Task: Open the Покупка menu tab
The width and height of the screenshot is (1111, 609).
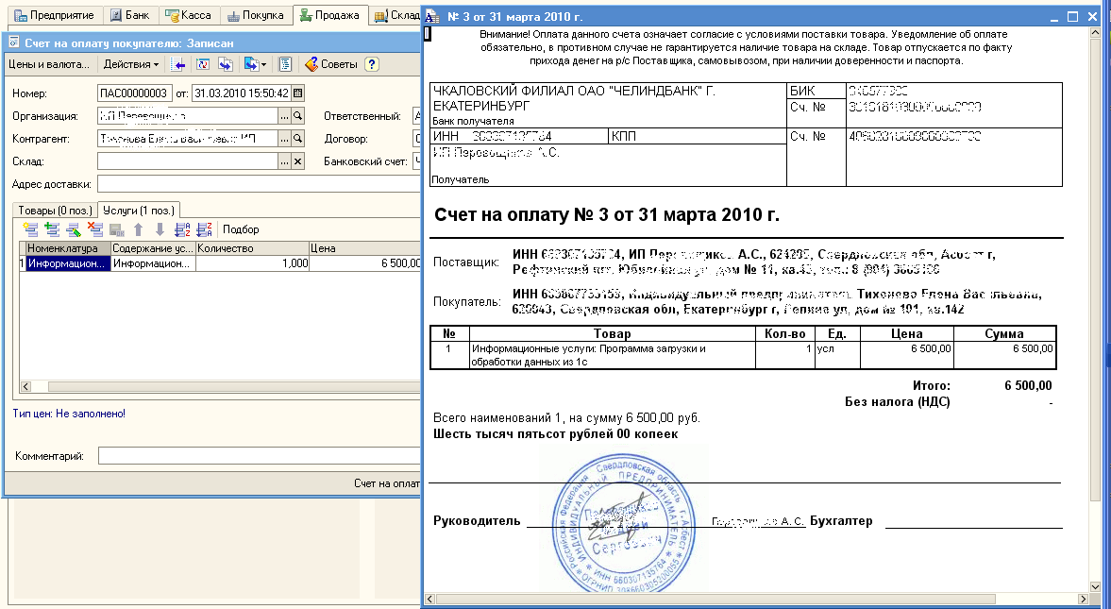Action: (x=255, y=15)
